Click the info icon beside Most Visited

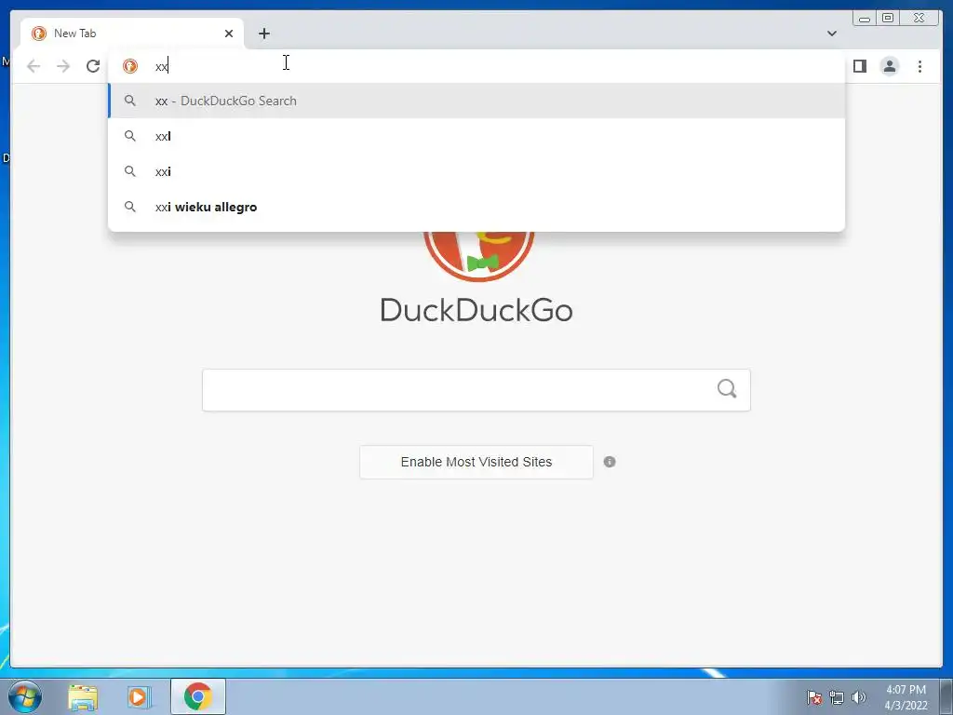[610, 462]
